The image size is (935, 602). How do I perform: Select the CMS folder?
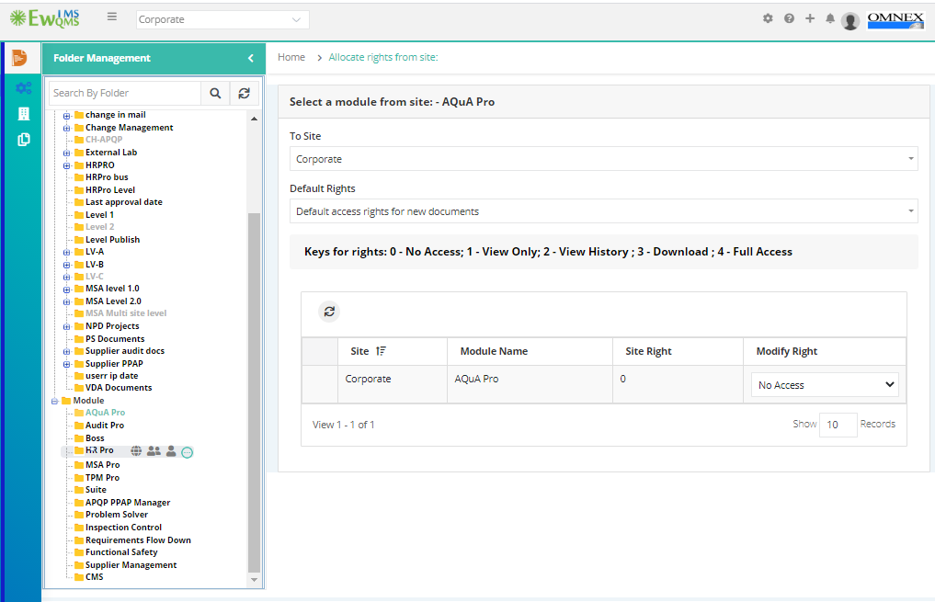coord(94,577)
